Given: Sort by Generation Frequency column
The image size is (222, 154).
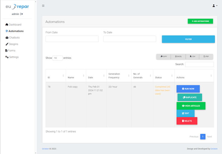Looking at the screenshot, I should pyautogui.click(x=119, y=76).
